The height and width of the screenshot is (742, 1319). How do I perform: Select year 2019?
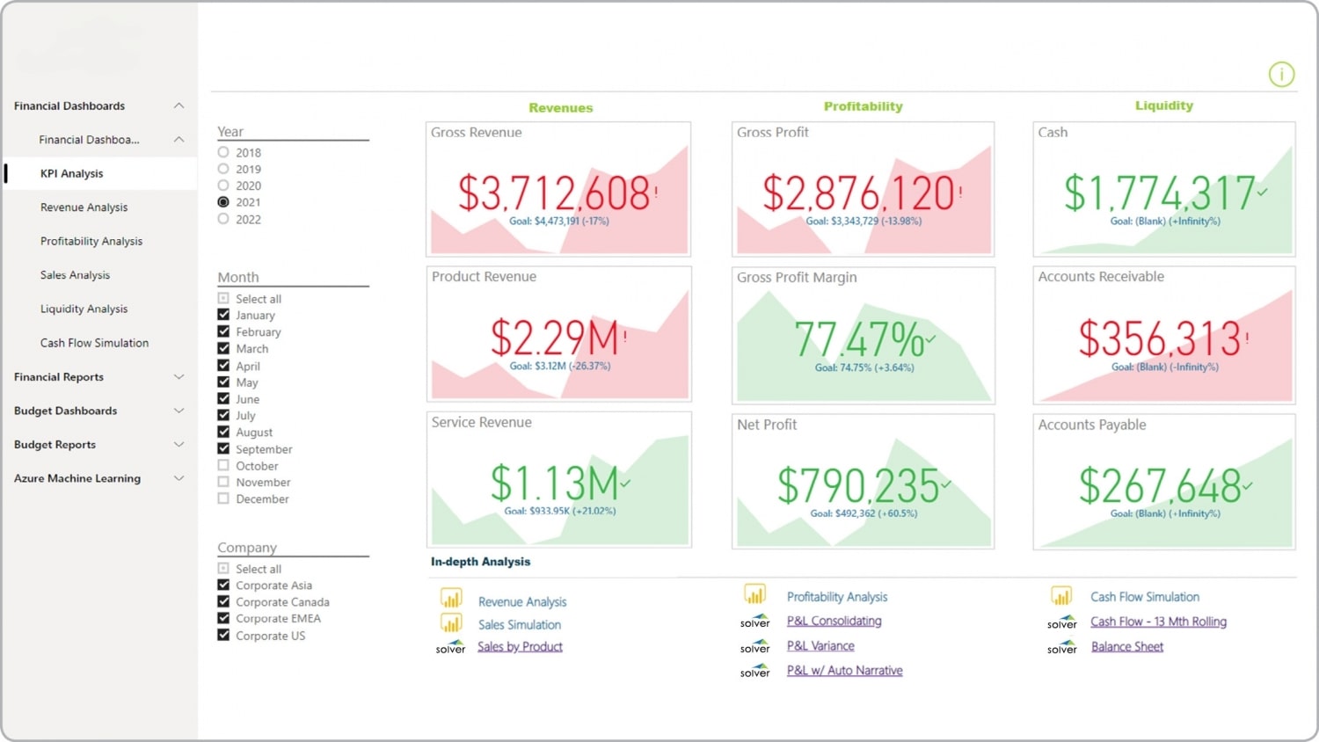(223, 169)
